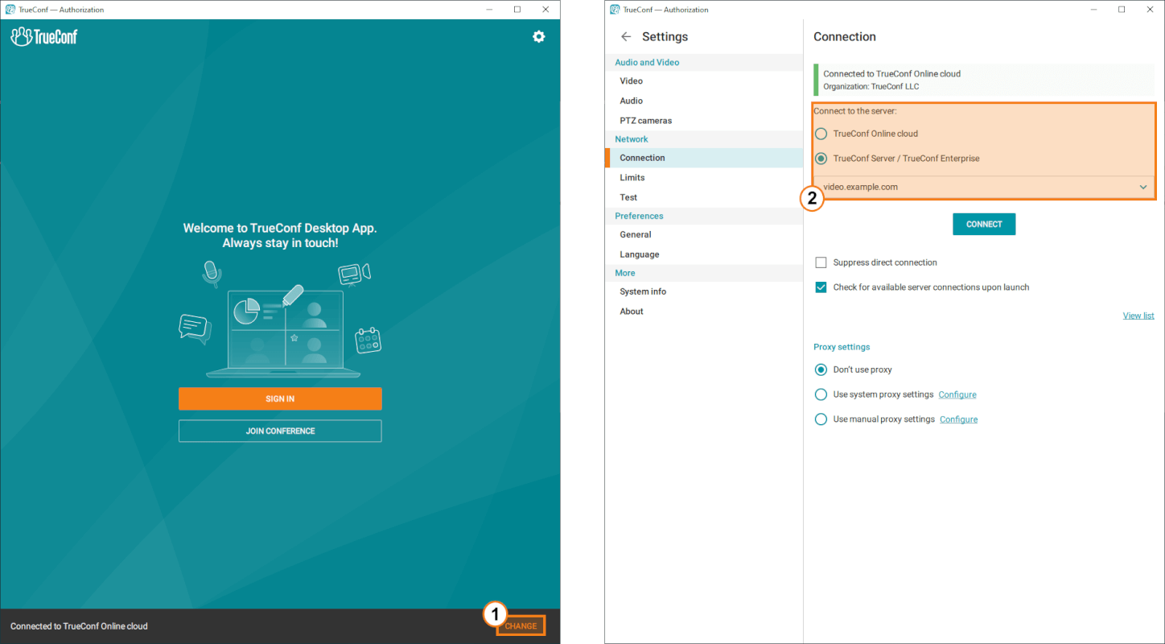The height and width of the screenshot is (644, 1165).
Task: Open the Test settings section
Action: coord(704,197)
